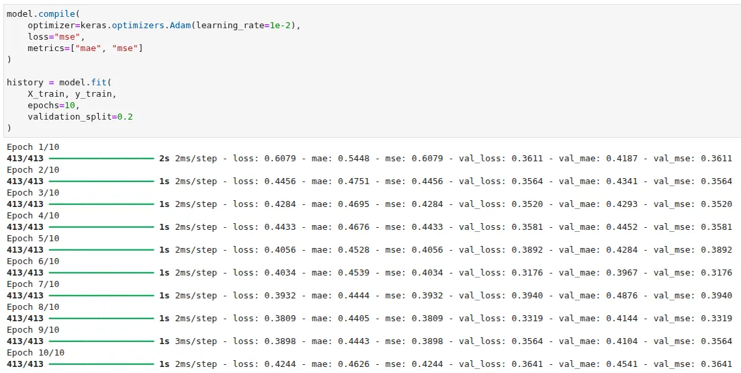Click the green progress bar under Epoch 1/10
The width and height of the screenshot is (741, 373).
pyautogui.click(x=101, y=159)
